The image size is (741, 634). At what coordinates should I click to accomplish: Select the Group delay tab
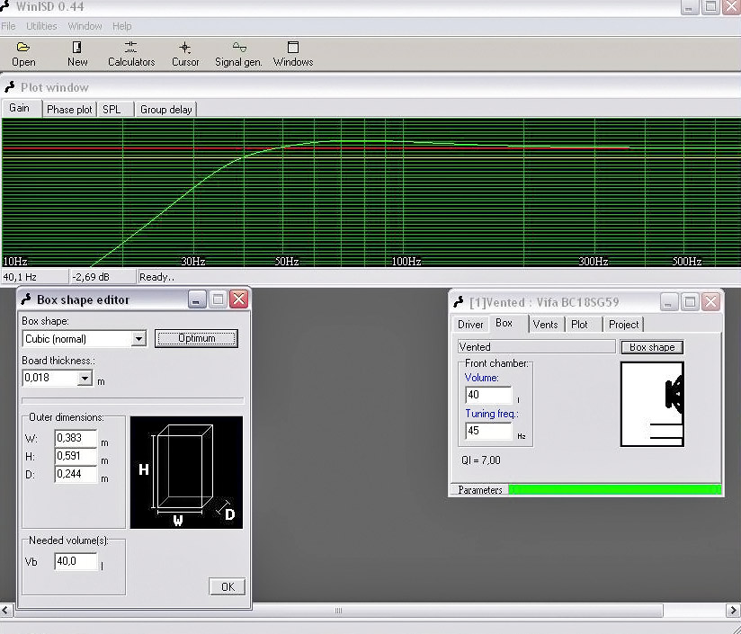click(166, 110)
